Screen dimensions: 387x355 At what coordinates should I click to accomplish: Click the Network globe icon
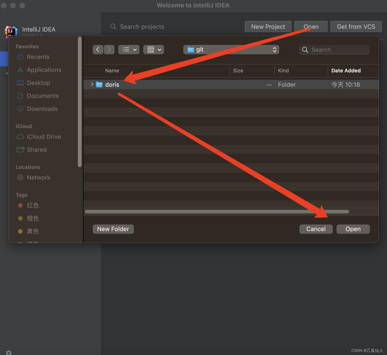pos(20,177)
